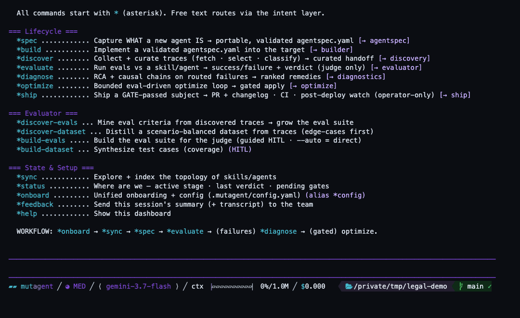Click the green checkmark after main

tap(490, 286)
